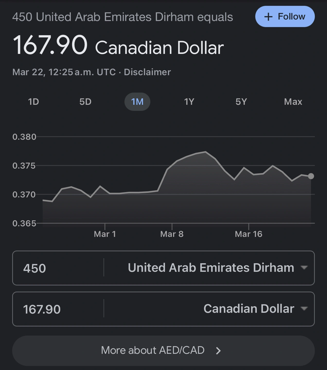
Task: Select the 1M time range
Action: [137, 102]
